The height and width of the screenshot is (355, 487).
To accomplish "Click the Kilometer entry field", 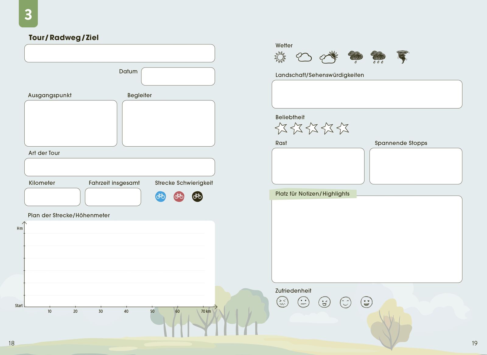I will (52, 197).
